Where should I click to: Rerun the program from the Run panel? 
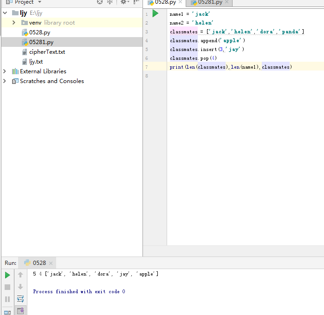coord(7,275)
